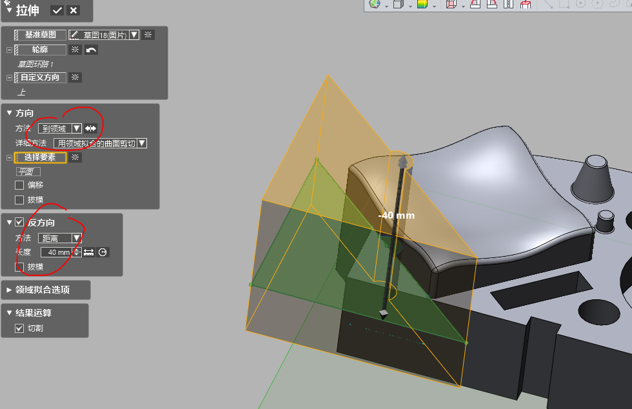Uncheck the 切割 checkbox

[x=19, y=328]
